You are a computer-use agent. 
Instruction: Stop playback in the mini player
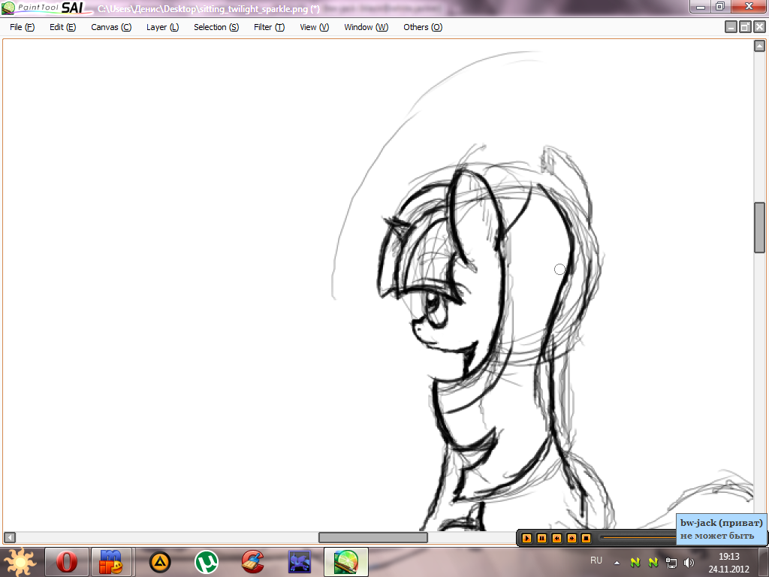click(586, 538)
